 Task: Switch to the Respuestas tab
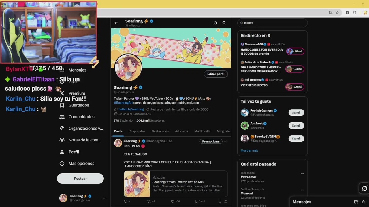pyautogui.click(x=137, y=131)
